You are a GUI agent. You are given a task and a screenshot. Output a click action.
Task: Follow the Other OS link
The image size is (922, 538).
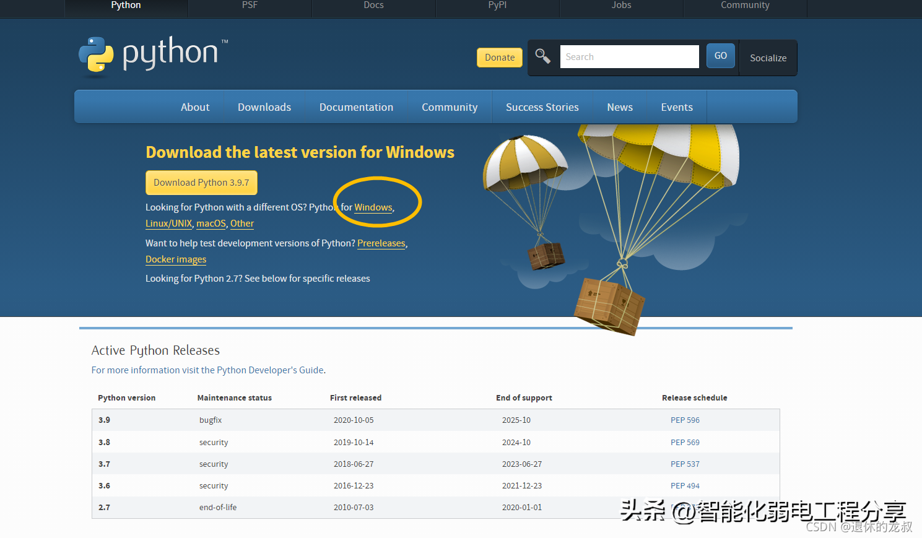point(242,223)
